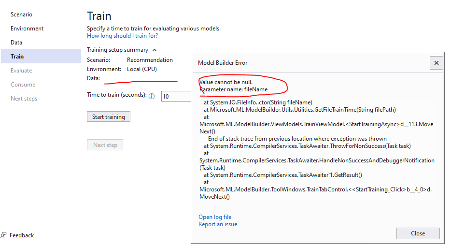Click the Time to train seconds field
The image size is (465, 247).
176,96
